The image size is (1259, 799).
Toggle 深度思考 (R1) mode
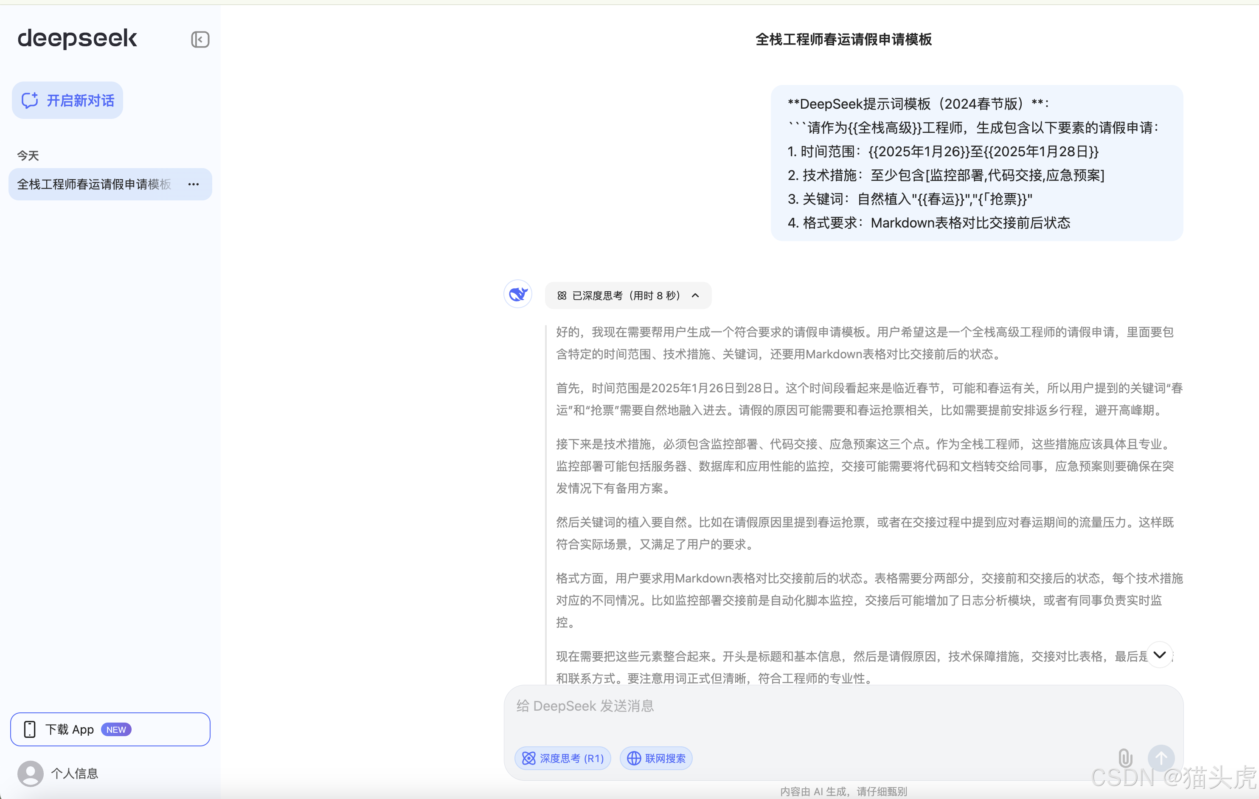point(562,758)
